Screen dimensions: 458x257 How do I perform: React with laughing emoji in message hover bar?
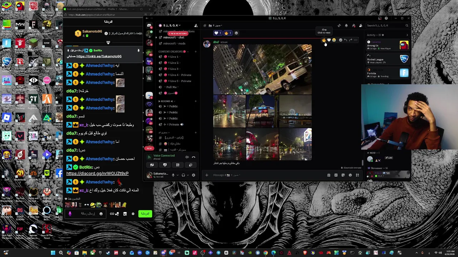(x=334, y=40)
